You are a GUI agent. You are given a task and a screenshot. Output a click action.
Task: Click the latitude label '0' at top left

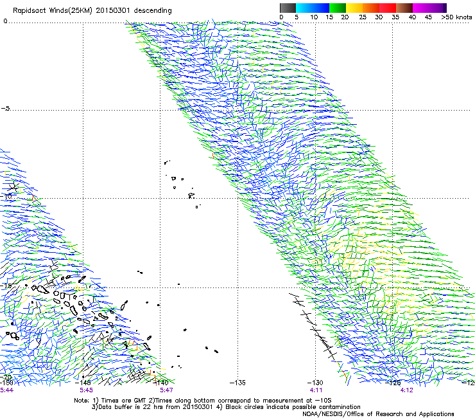click(x=5, y=21)
